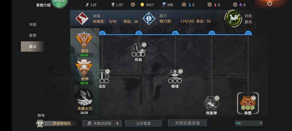The image size is (292, 131).
Task: Click the 全部重置 button
Action: pyautogui.click(x=143, y=123)
